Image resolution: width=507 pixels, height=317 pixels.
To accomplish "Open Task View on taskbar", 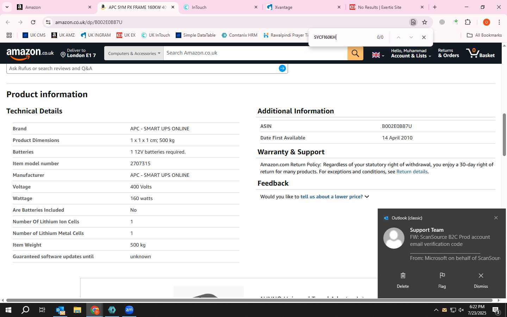I will 42,310.
